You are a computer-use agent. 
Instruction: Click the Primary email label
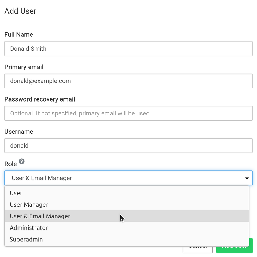24,67
